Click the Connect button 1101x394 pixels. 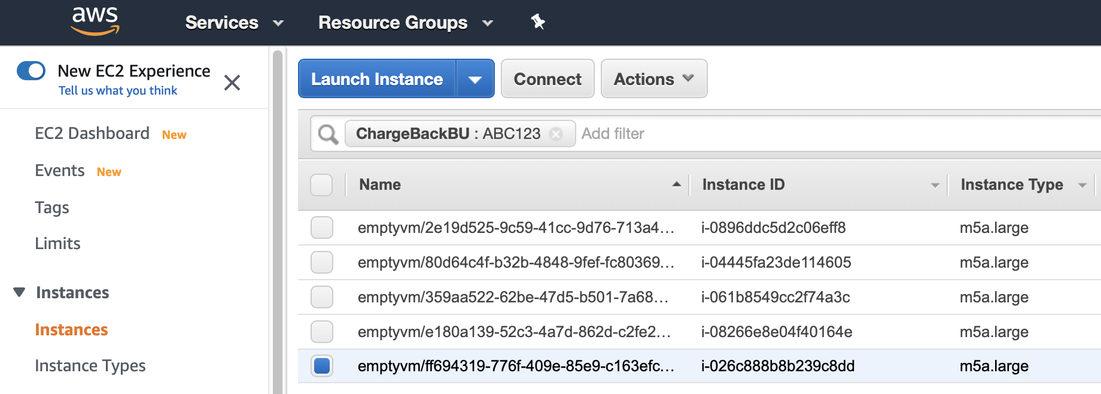point(548,78)
